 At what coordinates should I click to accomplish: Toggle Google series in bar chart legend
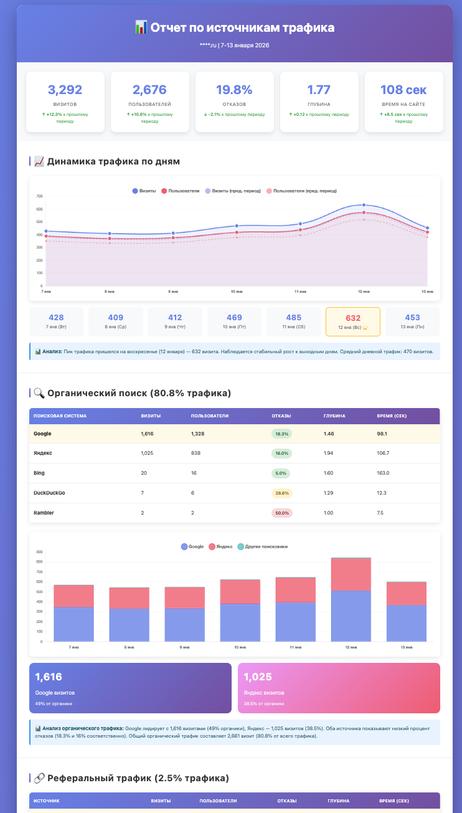pyautogui.click(x=192, y=546)
